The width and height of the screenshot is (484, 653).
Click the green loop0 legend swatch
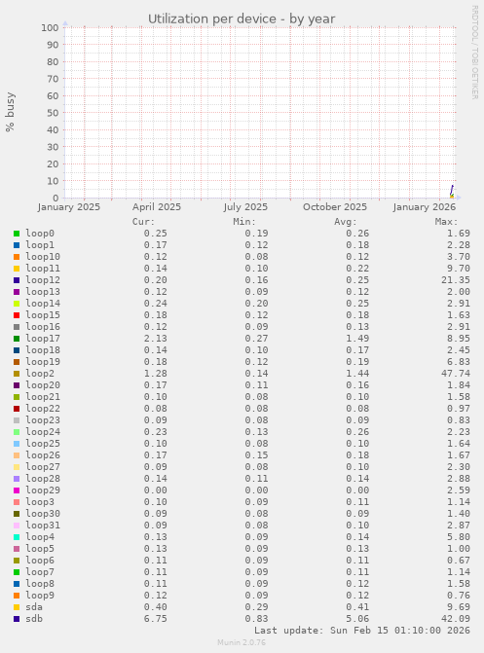tap(17, 234)
